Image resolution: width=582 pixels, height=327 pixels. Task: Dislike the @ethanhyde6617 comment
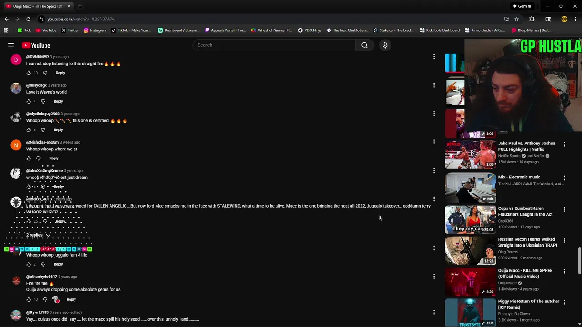[x=45, y=299]
